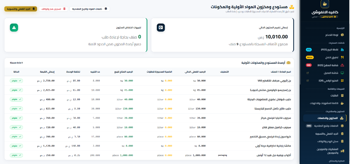Click the صنف بحاجة لإعادة طلب alert count
The height and width of the screenshot is (164, 350).
tap(121, 37)
